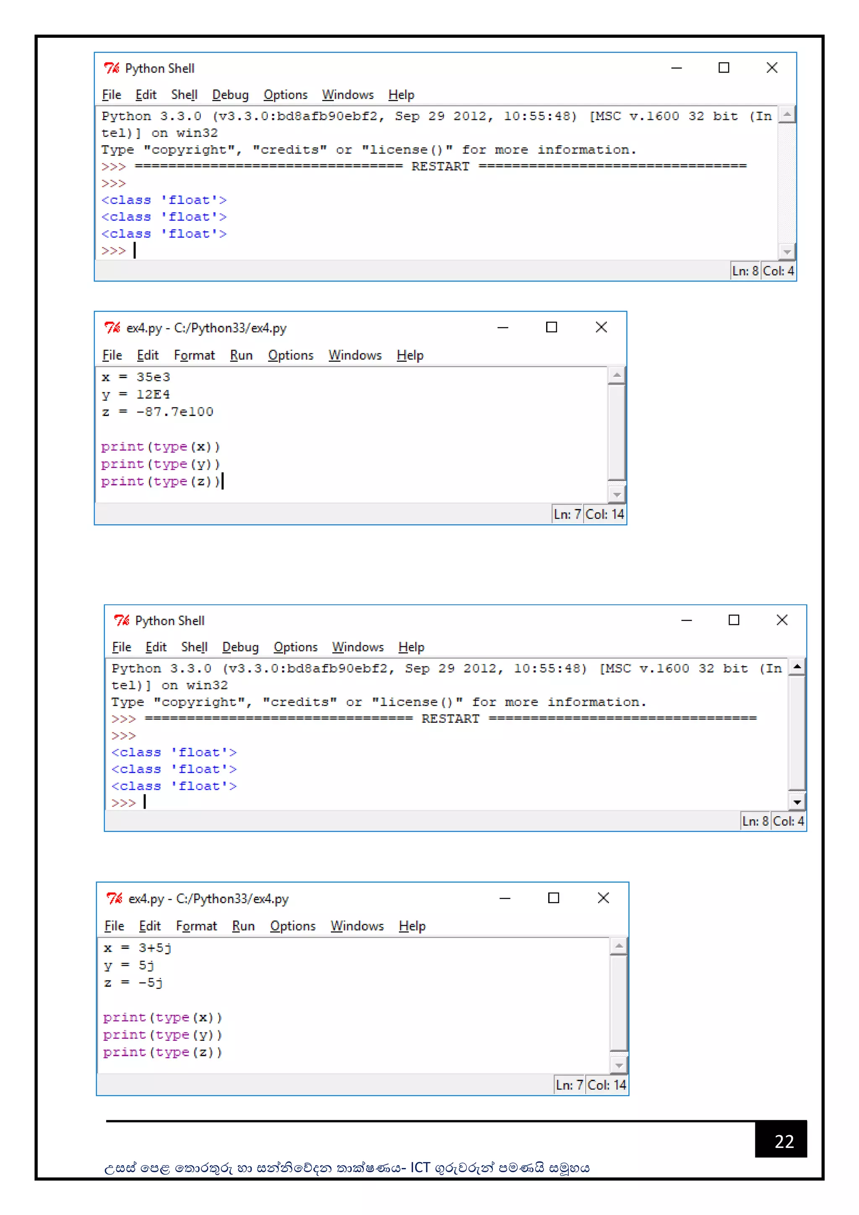The height and width of the screenshot is (1215, 859).
Task: Click Tk feather icon of bottom ex4.py window
Action: coord(115,898)
